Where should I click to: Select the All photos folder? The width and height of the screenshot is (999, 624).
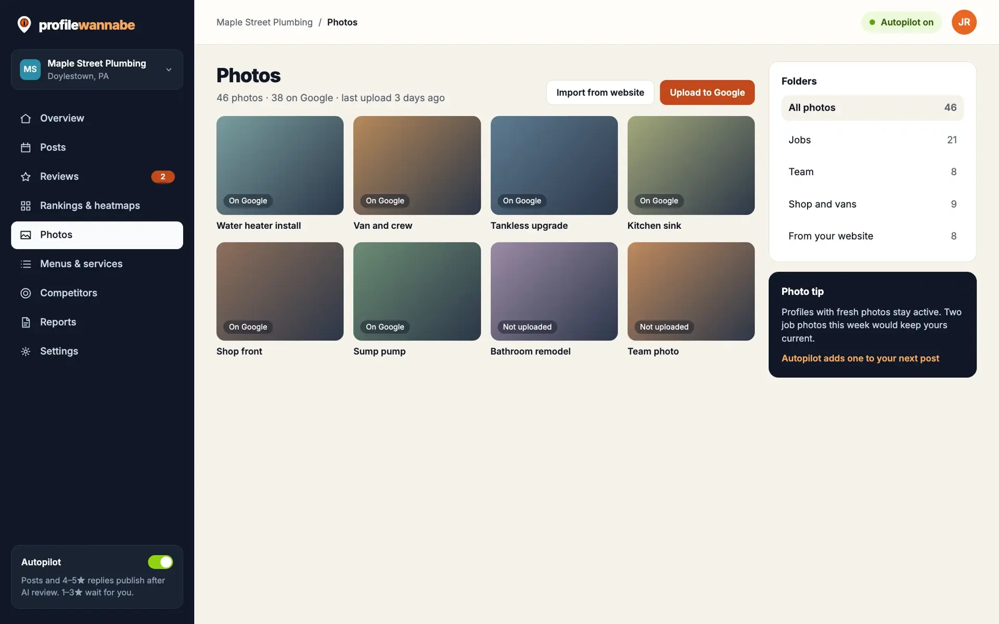872,108
